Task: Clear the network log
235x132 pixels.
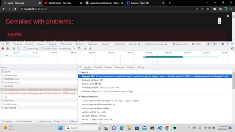Action: coord(8,48)
